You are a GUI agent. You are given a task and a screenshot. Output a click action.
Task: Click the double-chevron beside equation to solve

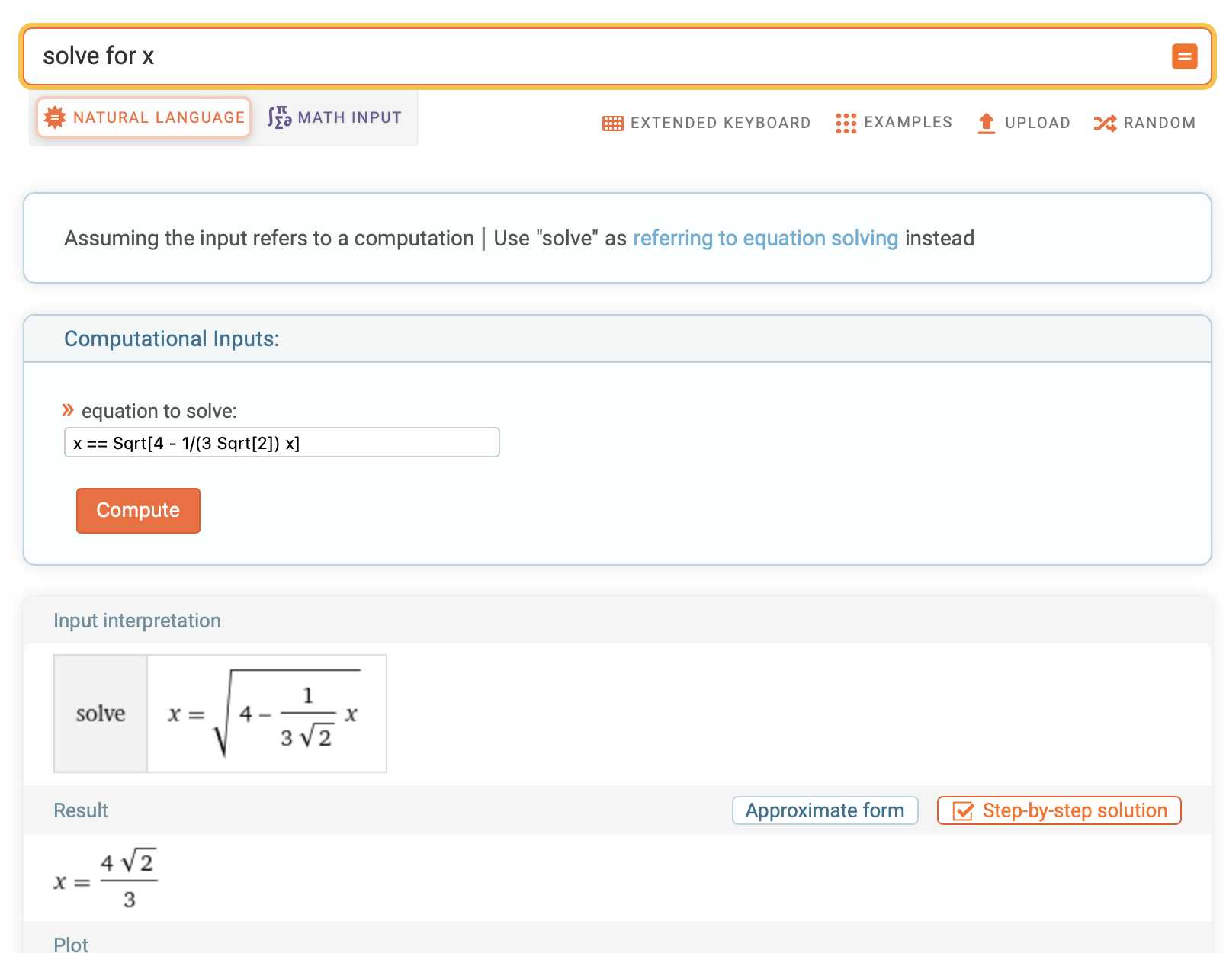[x=68, y=410]
